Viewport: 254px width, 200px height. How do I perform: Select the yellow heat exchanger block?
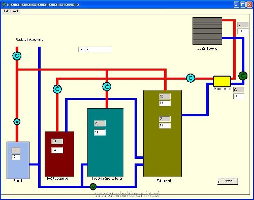click(222, 82)
